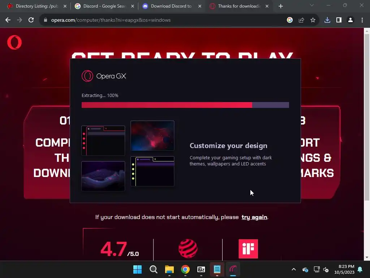The width and height of the screenshot is (370, 278).
Task: Open File Explorer from taskbar
Action: coord(169,269)
